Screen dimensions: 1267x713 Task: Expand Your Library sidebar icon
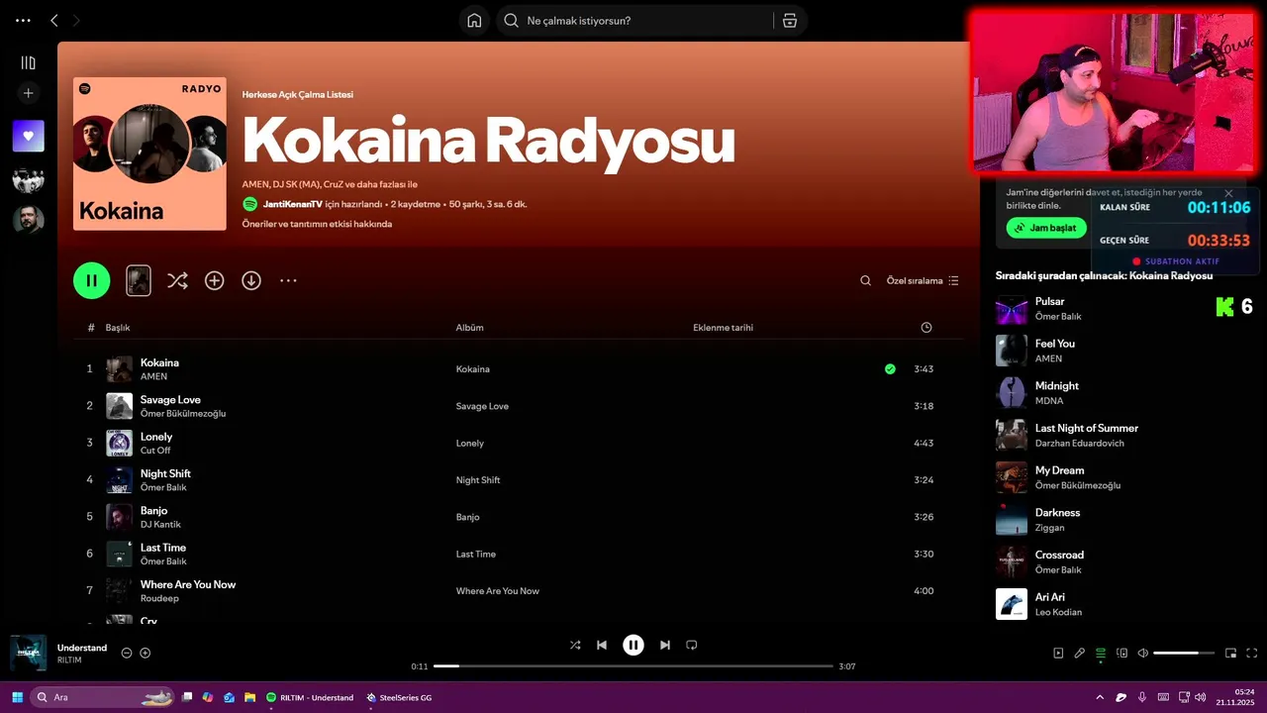(x=28, y=62)
